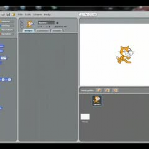
Task: Open the Share menu
Action: [x=38, y=14]
